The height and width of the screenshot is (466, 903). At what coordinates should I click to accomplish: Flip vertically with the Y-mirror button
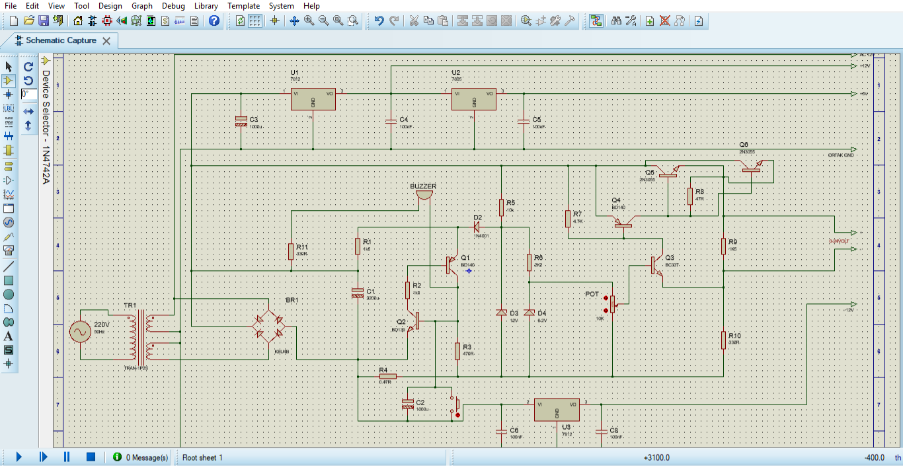point(28,124)
